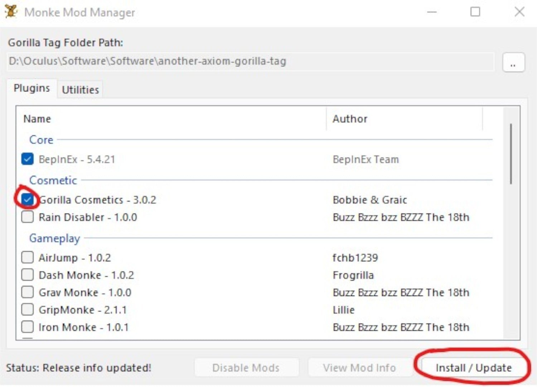Select the GripMonke mod entry by Lillie
Screen dimensions: 537x387
(83, 309)
